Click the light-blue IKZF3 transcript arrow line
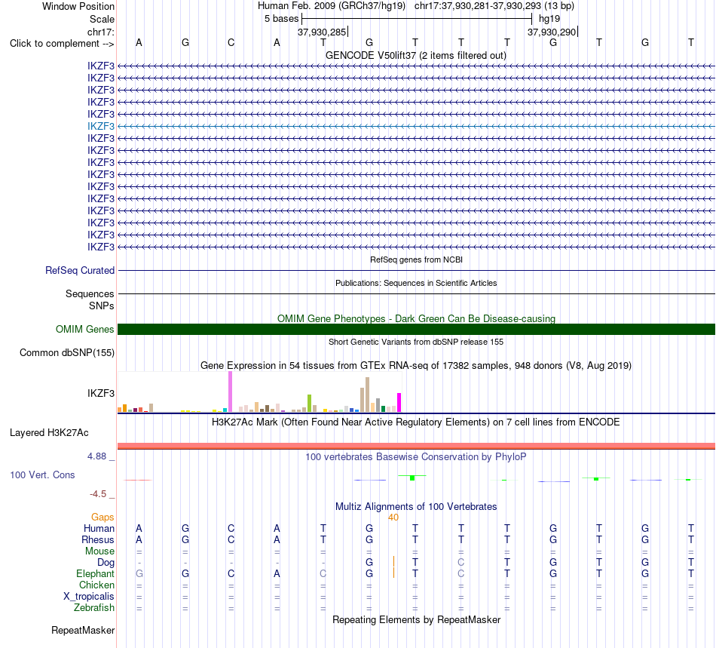The width and height of the screenshot is (716, 648). (x=417, y=126)
